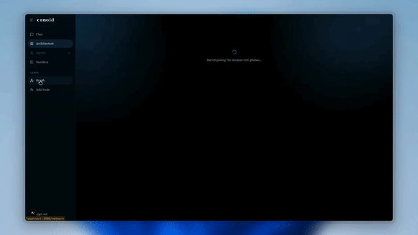Click the round N avatar badge
The image size is (418, 235).
point(33,213)
